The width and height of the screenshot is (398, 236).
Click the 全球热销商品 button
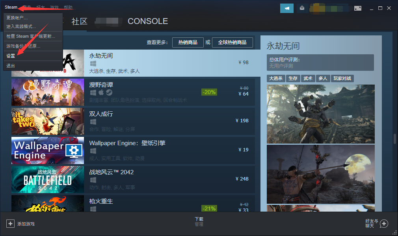tap(232, 42)
